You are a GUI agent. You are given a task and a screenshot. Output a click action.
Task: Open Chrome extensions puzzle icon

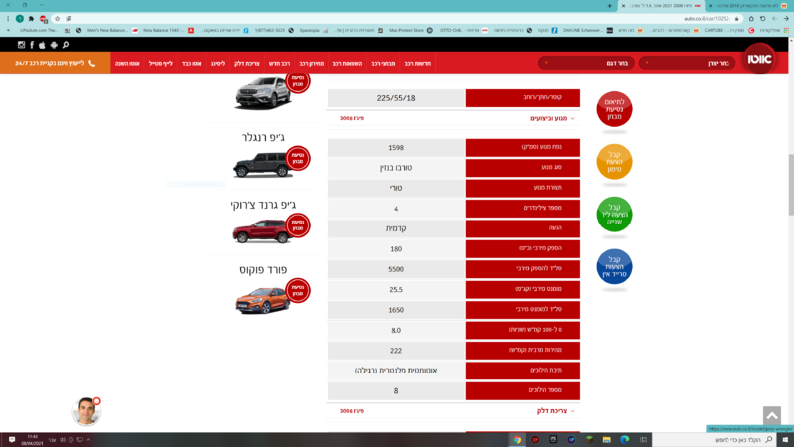pos(31,18)
